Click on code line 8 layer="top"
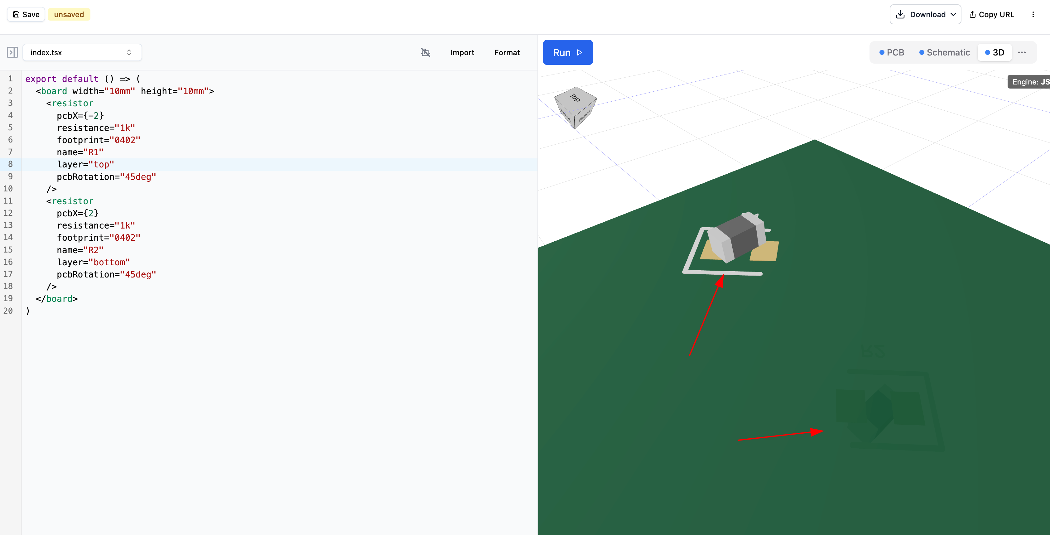Image resolution: width=1050 pixels, height=535 pixels. [x=86, y=164]
